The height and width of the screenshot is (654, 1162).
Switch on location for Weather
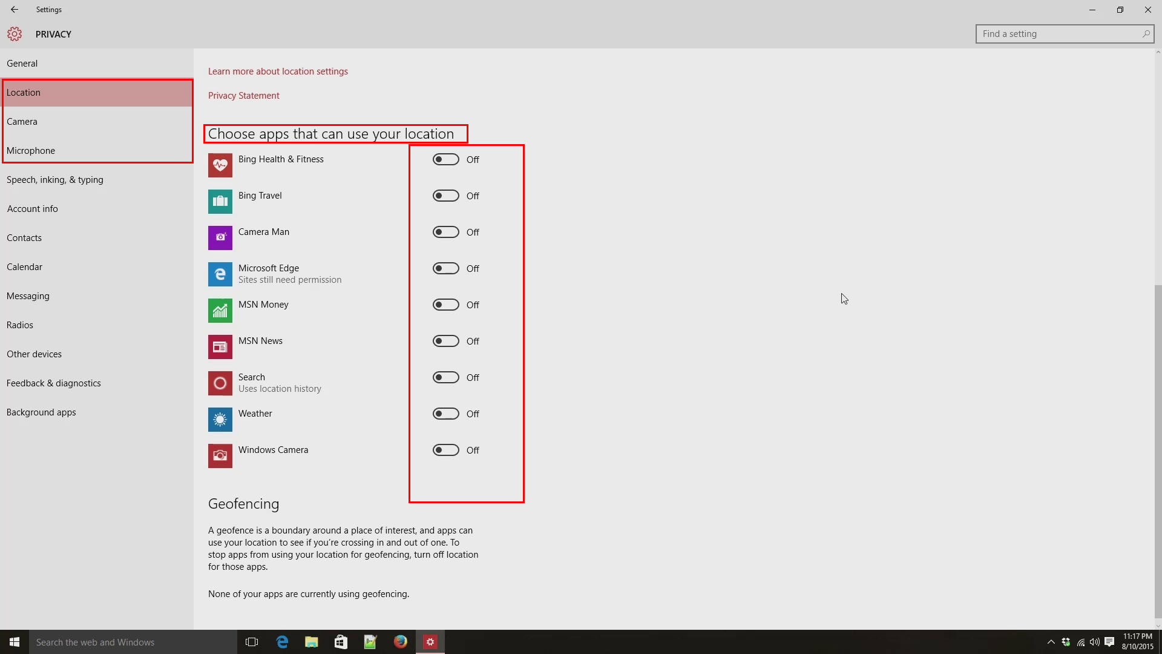[446, 414]
